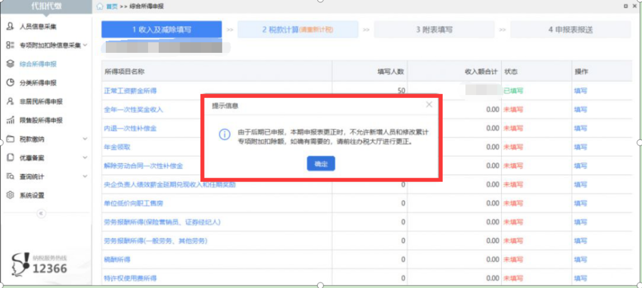
Task: Click the 税款缴纳 folder icon
Action: click(10, 139)
